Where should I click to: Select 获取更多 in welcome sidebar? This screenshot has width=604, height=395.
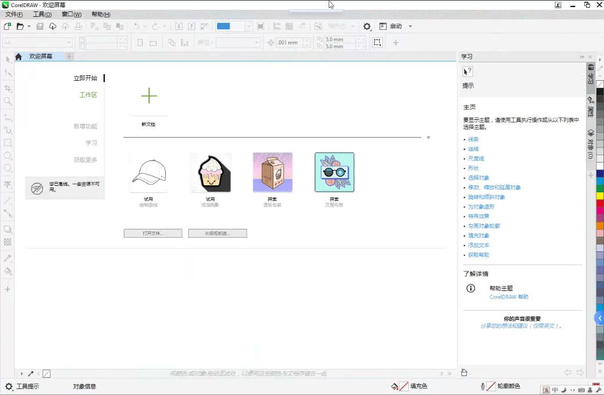[x=86, y=160]
